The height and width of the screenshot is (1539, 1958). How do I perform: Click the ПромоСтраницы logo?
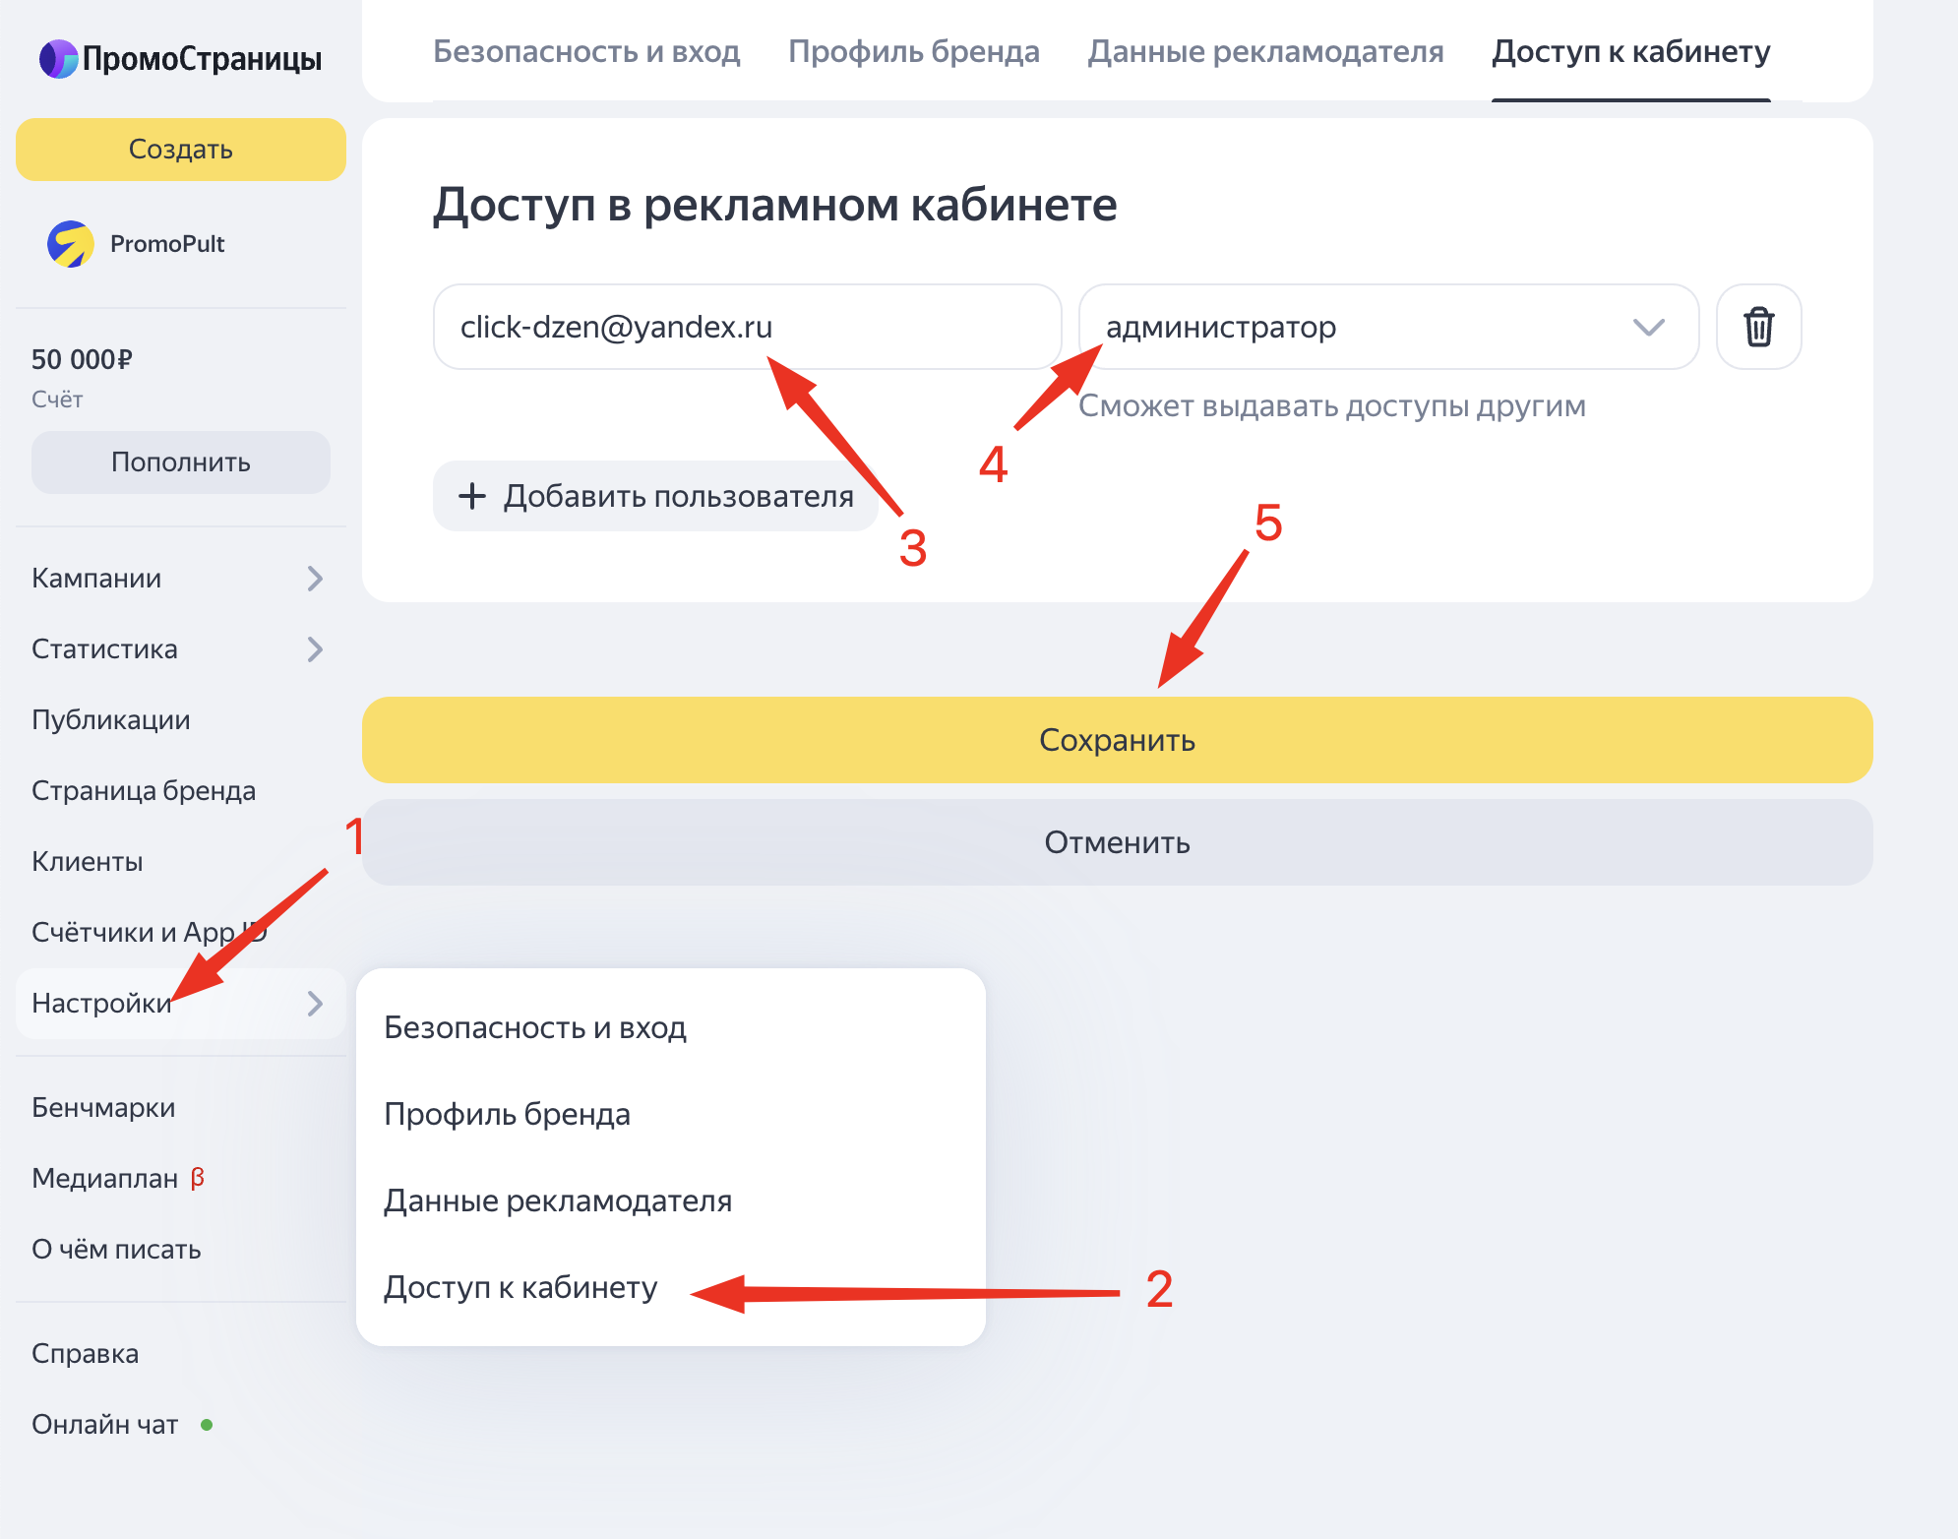(x=181, y=59)
